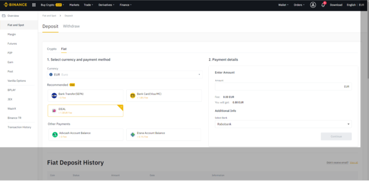This screenshot has height=181, width=369.
Task: Expand the Wallet menu
Action: point(283,5)
